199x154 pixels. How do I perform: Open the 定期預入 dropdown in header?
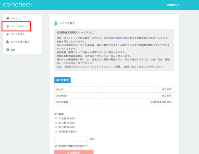[x=173, y=5]
